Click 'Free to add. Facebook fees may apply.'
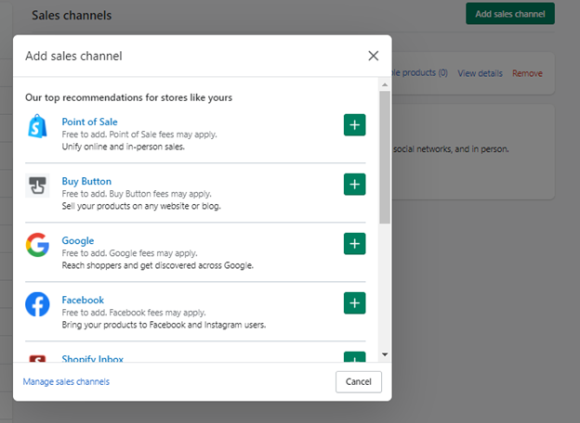This screenshot has height=423, width=580. pyautogui.click(x=134, y=313)
